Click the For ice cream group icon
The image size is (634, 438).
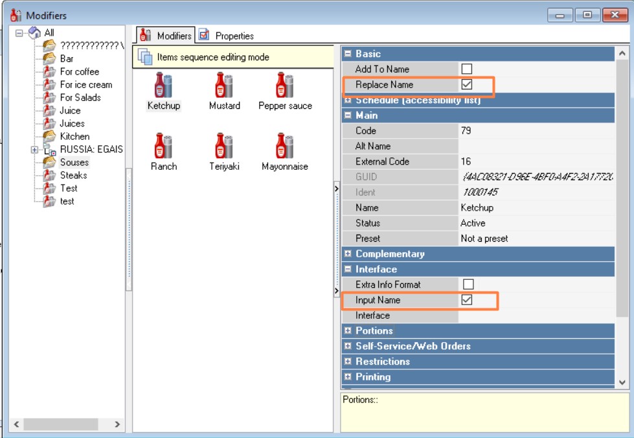[x=49, y=84]
